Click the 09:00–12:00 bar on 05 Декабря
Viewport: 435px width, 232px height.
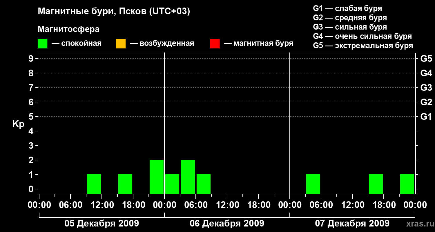click(94, 184)
